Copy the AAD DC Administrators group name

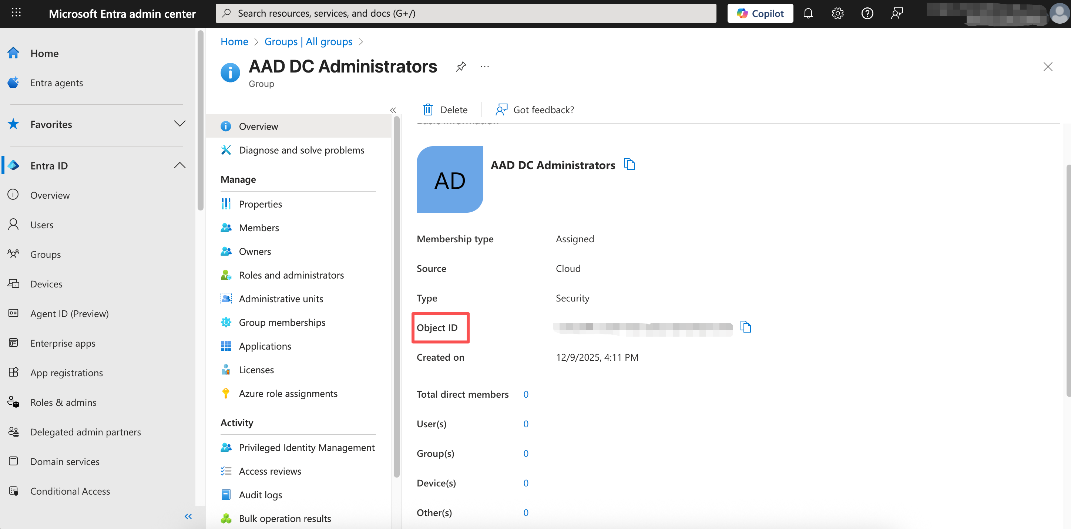click(629, 165)
